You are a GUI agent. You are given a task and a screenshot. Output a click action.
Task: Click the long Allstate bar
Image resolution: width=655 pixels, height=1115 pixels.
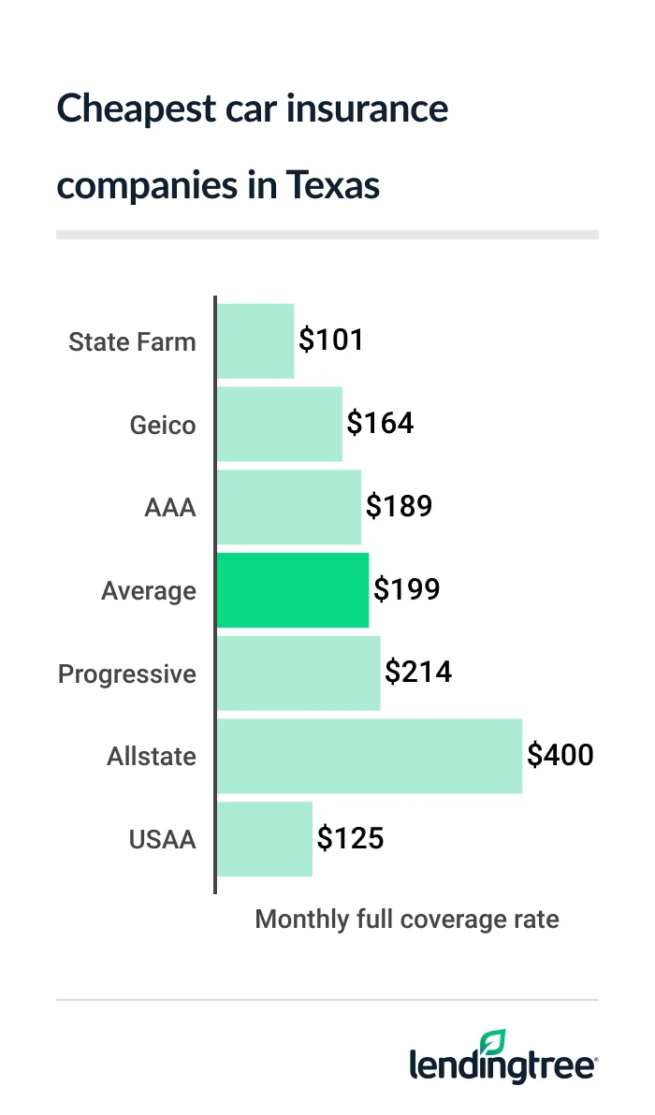coord(369,756)
